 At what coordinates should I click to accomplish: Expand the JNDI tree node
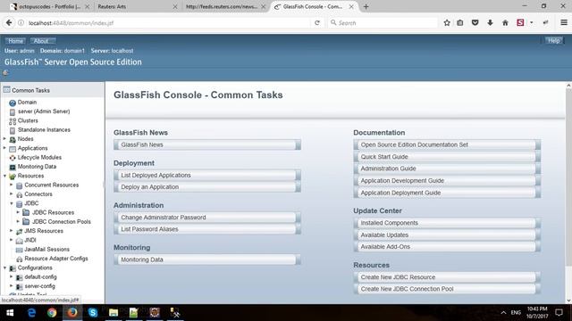pyautogui.click(x=12, y=240)
